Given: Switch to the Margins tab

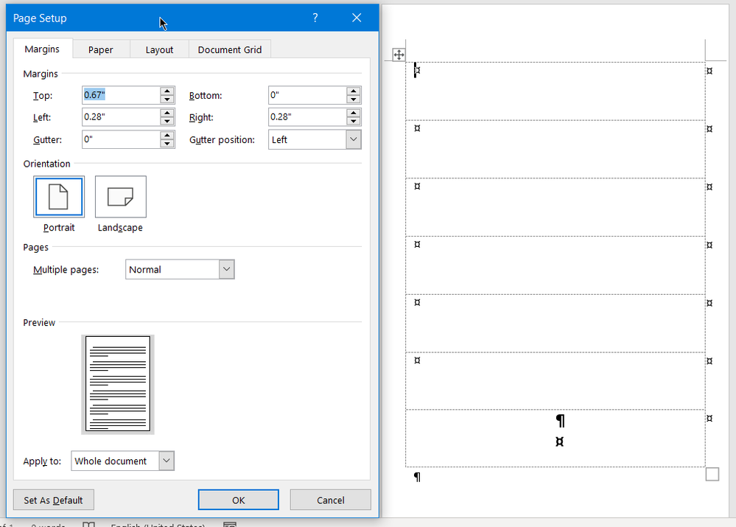Looking at the screenshot, I should pos(42,49).
